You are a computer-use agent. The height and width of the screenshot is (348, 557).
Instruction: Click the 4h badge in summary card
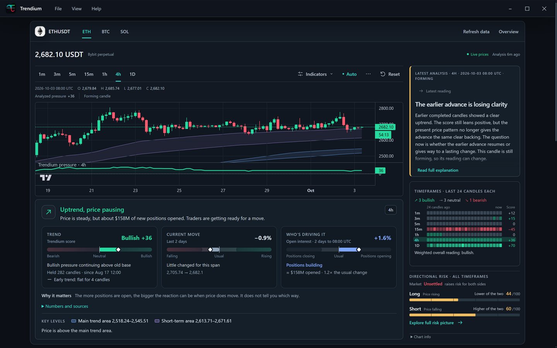[391, 210]
